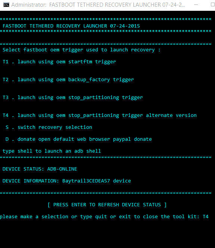Click the T3 stop_partitioning trigger option
215x248 pixels.
point(73,98)
